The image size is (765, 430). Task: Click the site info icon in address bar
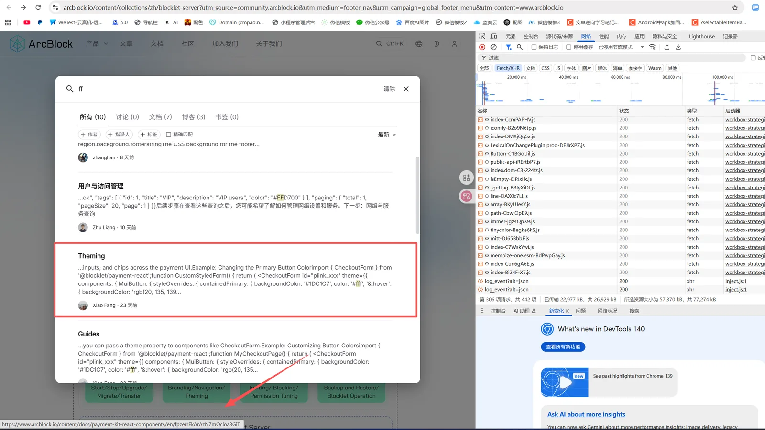coord(55,8)
